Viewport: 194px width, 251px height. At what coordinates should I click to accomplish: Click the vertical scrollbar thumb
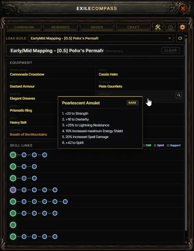[186, 135]
